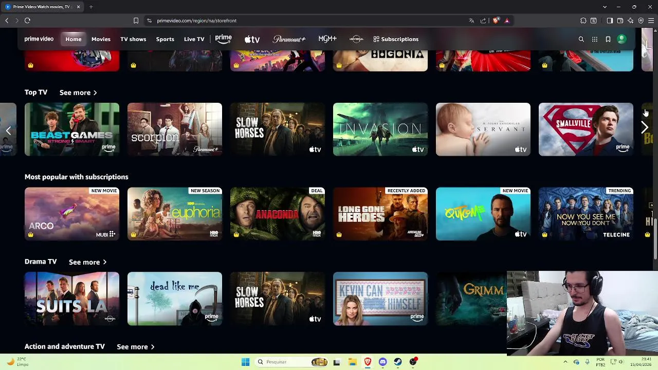Open the Leo AI sparkle icon
This screenshot has width=658, height=370.
[631, 21]
